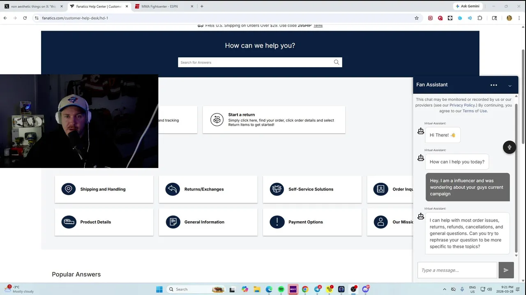526x295 pixels.
Task: Reload the page
Action: [25, 18]
